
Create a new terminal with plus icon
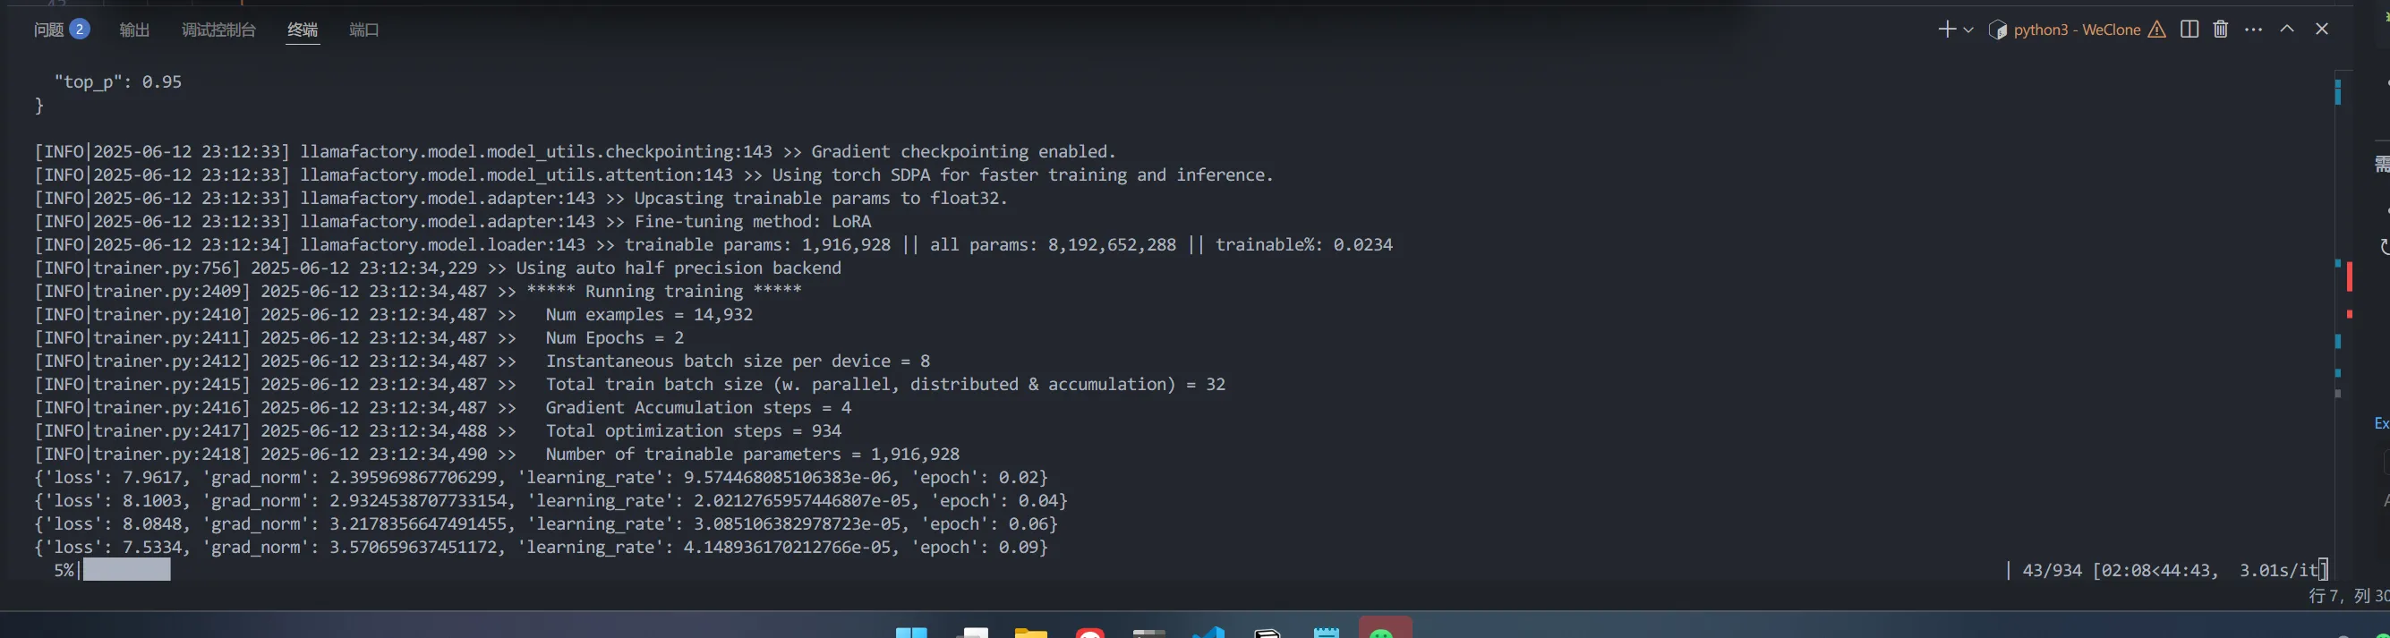coord(1947,30)
